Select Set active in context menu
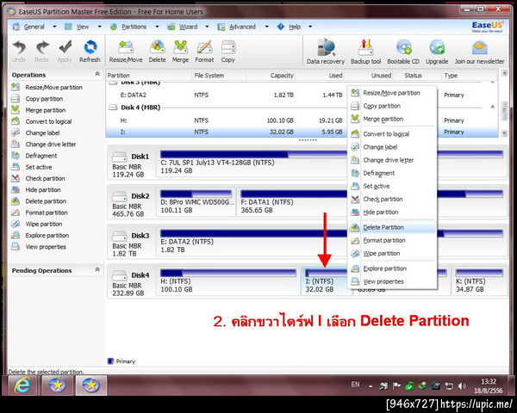Viewport: 517px width, 413px height. pos(392,186)
